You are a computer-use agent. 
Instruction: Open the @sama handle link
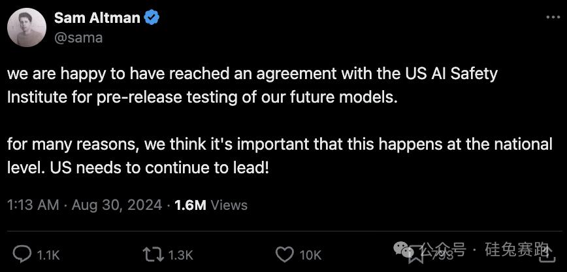point(78,37)
